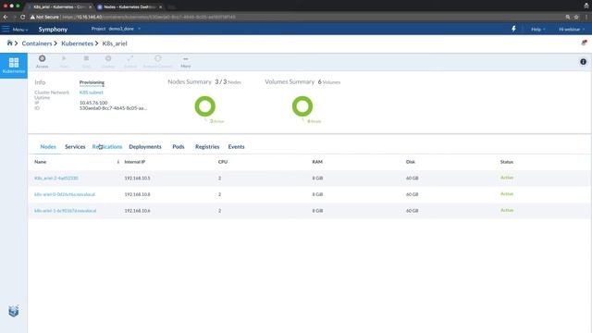Switch to the Nodes tab
Screen dimensions: 592x333
48,146
